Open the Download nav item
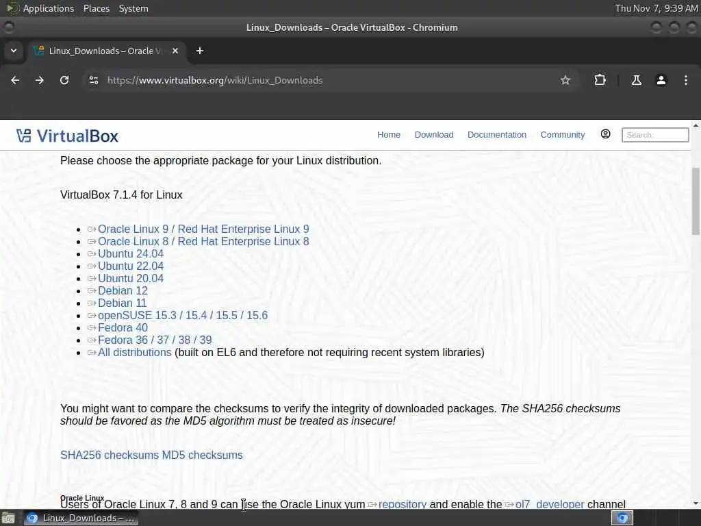 pos(433,135)
